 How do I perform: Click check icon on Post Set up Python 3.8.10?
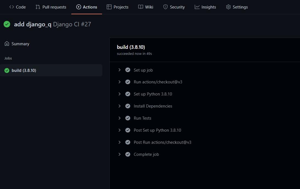click(128, 130)
